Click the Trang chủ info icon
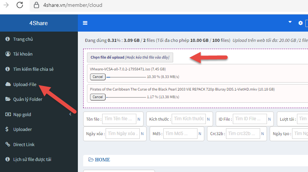The height and width of the screenshot is (172, 308). point(8,39)
